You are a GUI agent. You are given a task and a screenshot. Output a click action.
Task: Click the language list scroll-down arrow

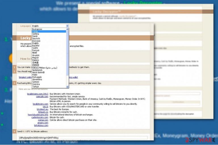68,87
